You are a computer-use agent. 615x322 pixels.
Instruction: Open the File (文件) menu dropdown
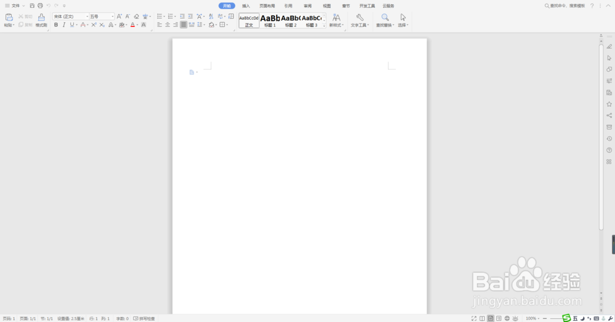15,6
